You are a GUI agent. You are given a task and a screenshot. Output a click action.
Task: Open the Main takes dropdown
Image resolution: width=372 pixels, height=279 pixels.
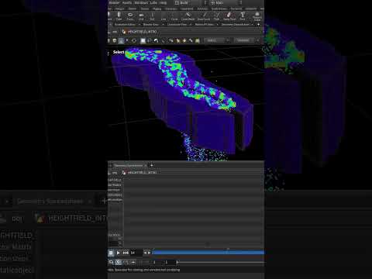226,2
